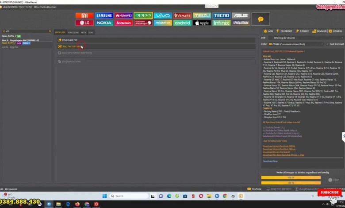
Task: Open Microsoft Edge from the taskbar
Action: [x=169, y=196]
